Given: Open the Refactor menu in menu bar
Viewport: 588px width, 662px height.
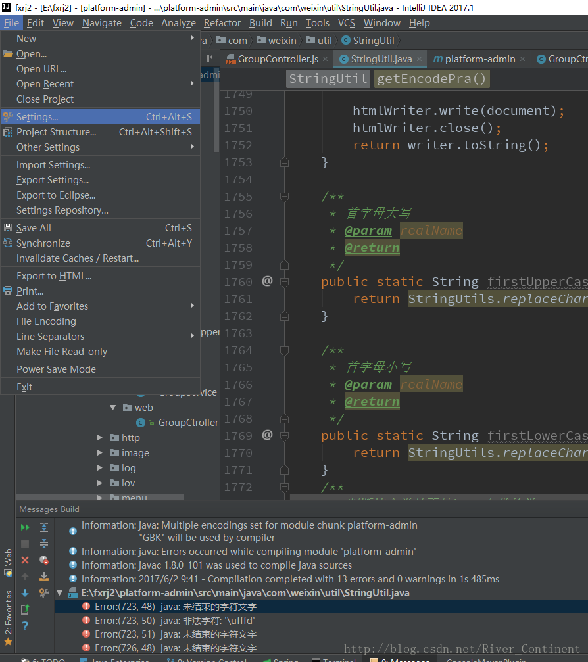Looking at the screenshot, I should [x=222, y=23].
